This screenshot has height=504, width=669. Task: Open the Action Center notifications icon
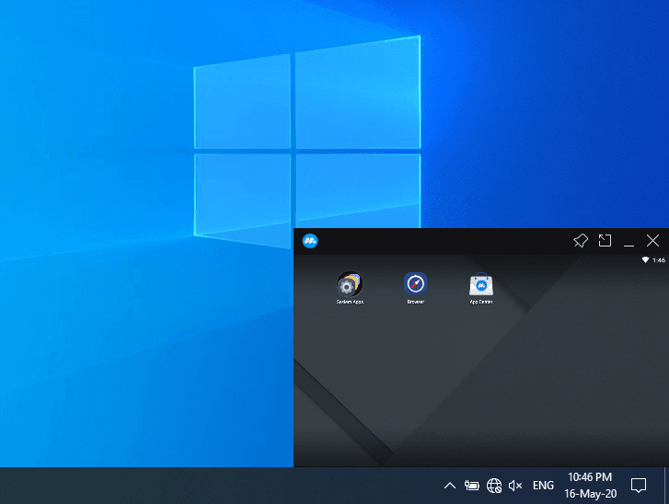tap(639, 486)
